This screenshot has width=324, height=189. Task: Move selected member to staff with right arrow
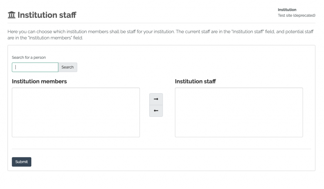156,99
